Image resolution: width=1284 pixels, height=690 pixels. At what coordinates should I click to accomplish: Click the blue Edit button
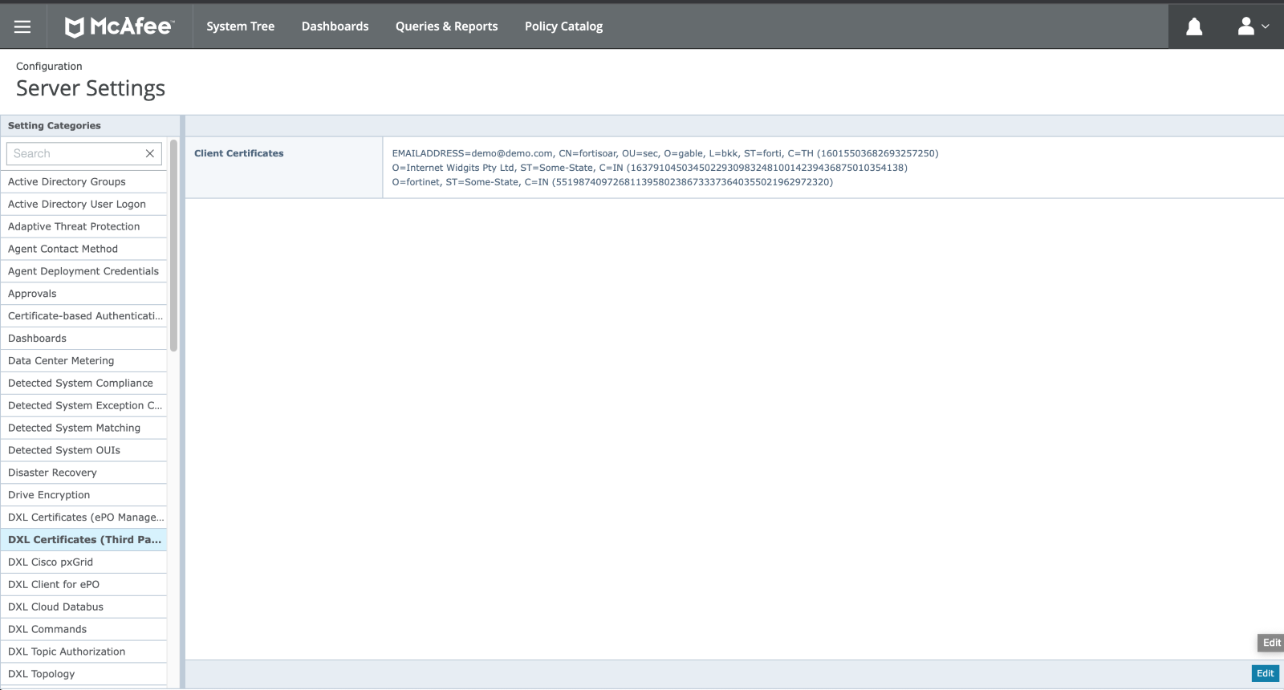point(1265,674)
